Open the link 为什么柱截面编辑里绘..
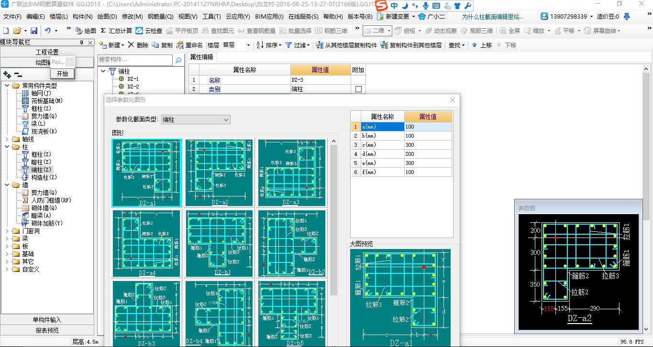The image size is (653, 347). click(492, 16)
